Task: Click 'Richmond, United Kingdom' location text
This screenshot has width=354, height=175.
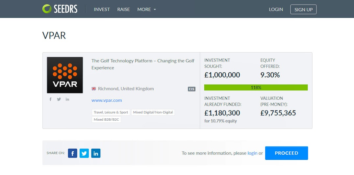Action: click(126, 89)
